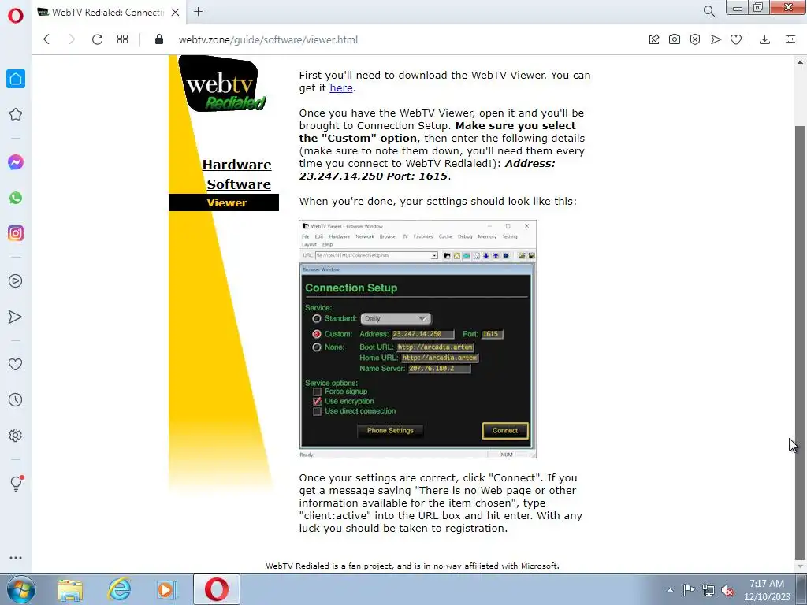Open sidebar setup three dots

coord(16,558)
